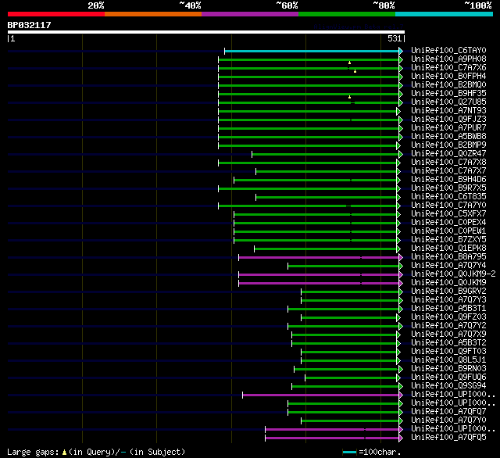Click the yellow large-gap marker in the bottom legend
500x458 pixels.
tap(64, 452)
